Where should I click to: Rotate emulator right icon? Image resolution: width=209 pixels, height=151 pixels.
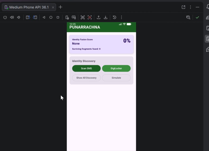(35, 17)
